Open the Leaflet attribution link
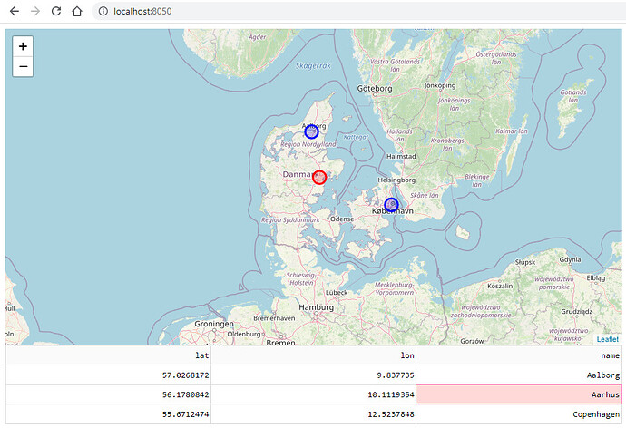 [x=608, y=339]
